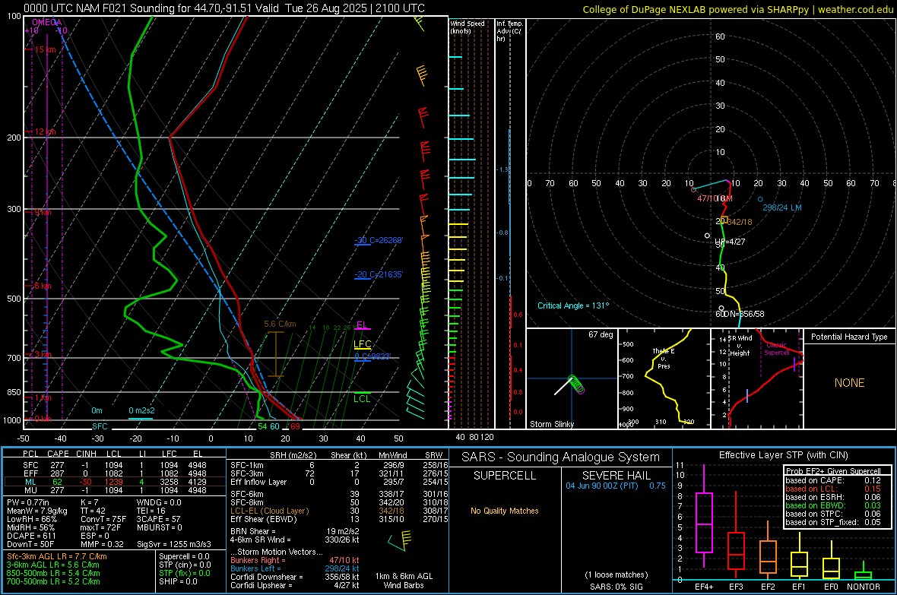Select the green based on EBWD: 0.03 line

833,506
